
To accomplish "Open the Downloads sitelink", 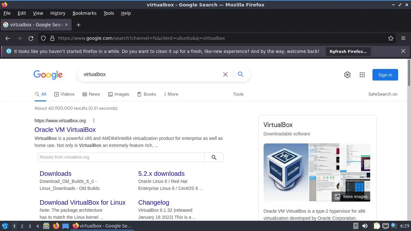I will point(56,174).
